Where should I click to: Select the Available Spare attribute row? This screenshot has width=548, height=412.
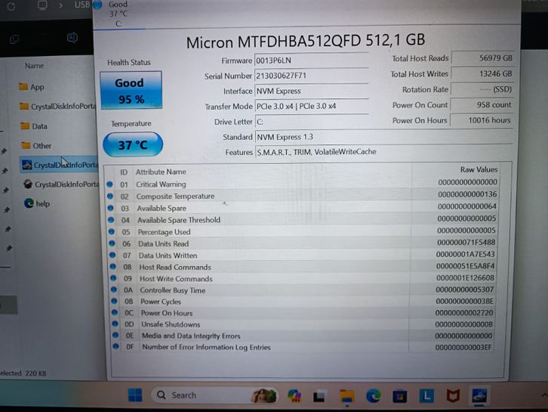[303, 207]
